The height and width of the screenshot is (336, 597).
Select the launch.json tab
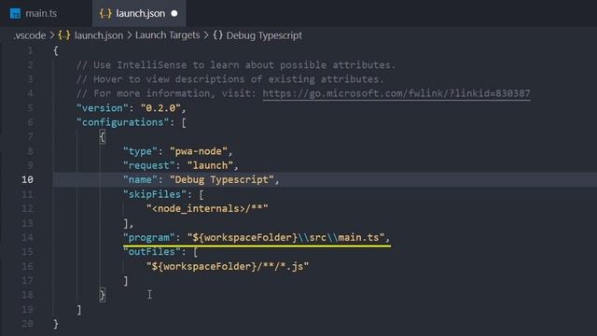[x=139, y=13]
